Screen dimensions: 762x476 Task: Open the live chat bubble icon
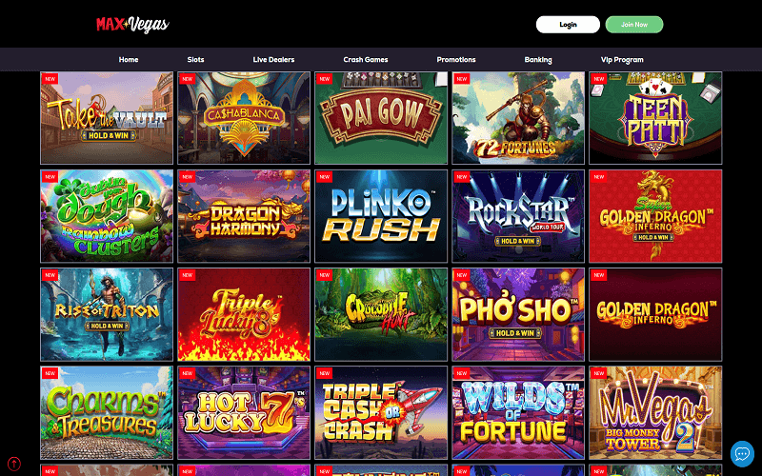click(742, 454)
